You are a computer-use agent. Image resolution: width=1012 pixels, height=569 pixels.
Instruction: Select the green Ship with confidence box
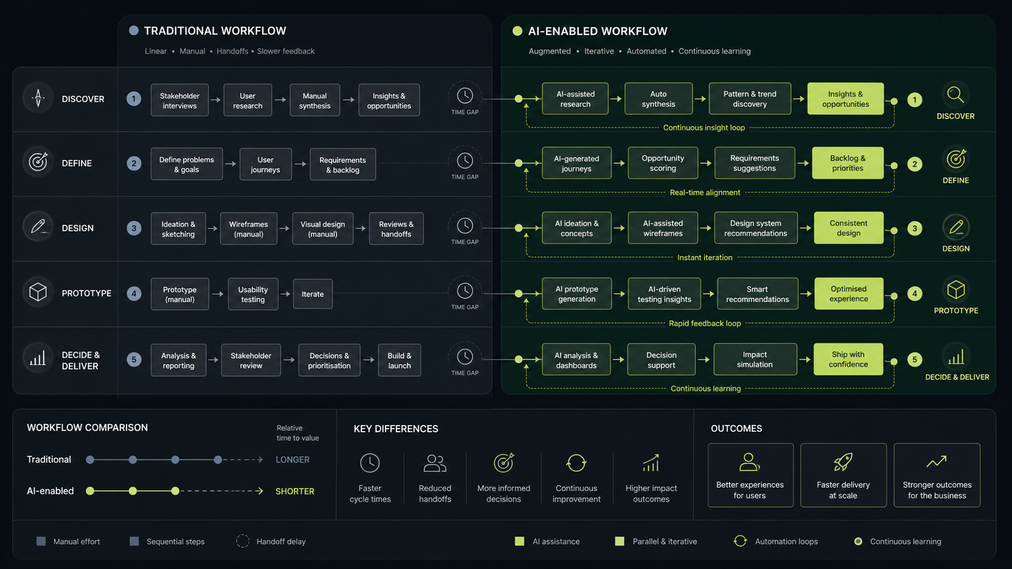(x=849, y=359)
